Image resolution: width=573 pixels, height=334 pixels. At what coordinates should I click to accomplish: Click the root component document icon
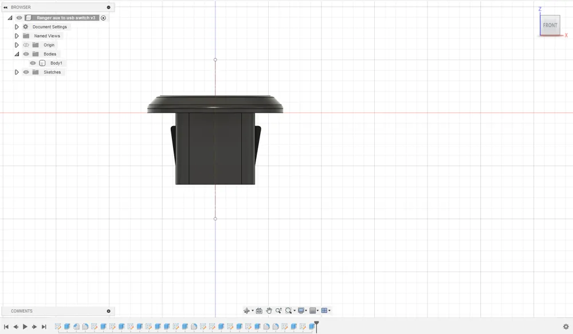click(29, 18)
